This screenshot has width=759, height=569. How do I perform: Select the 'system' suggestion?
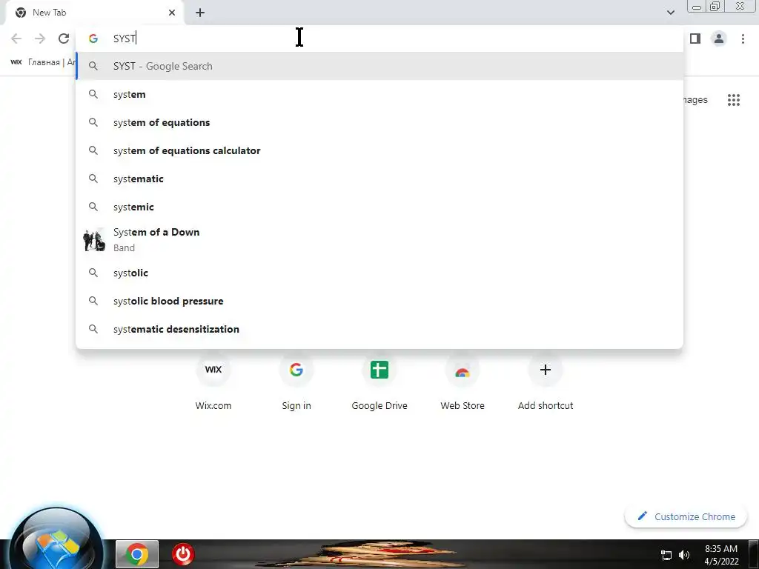click(379, 94)
